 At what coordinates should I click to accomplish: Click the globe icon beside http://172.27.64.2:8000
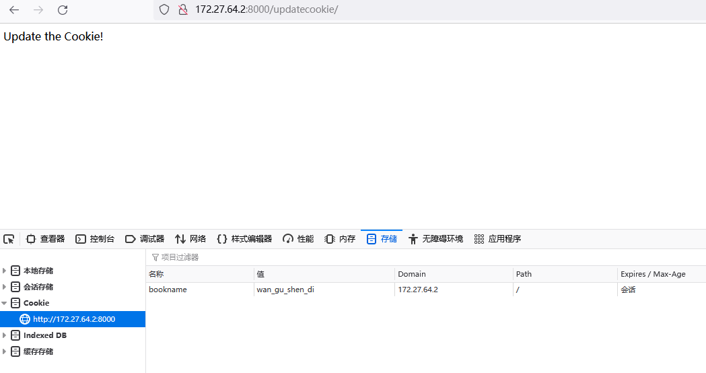(x=25, y=319)
